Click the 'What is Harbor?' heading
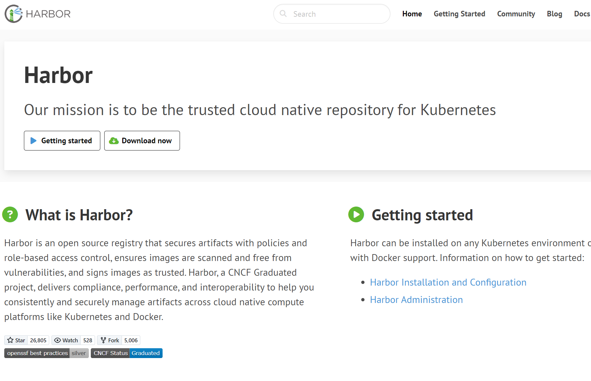The image size is (591, 381). click(79, 215)
